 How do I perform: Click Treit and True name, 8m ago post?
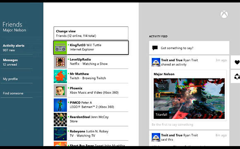172,135
